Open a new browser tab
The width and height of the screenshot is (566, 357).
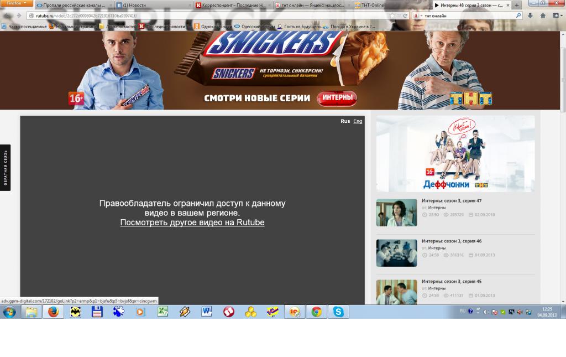click(x=517, y=5)
